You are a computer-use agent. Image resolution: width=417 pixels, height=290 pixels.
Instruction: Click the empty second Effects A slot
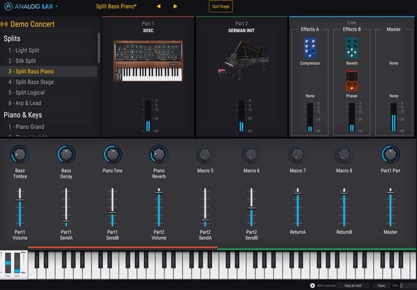click(310, 96)
